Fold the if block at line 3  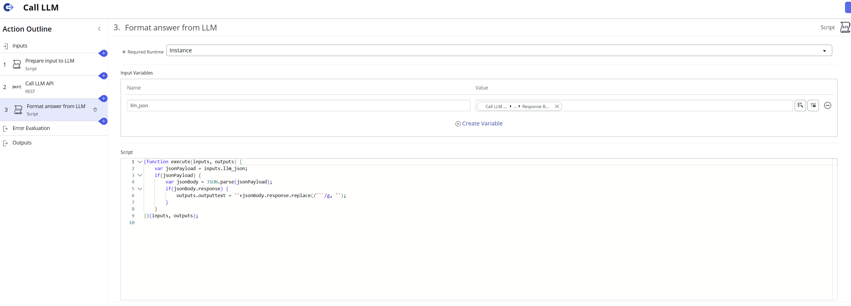click(x=140, y=175)
